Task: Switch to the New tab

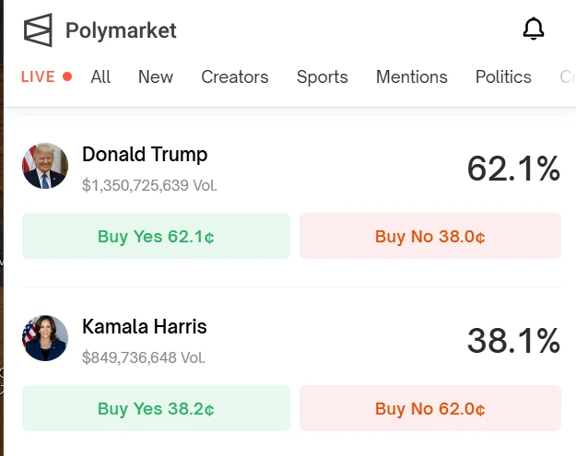Action: click(x=156, y=77)
